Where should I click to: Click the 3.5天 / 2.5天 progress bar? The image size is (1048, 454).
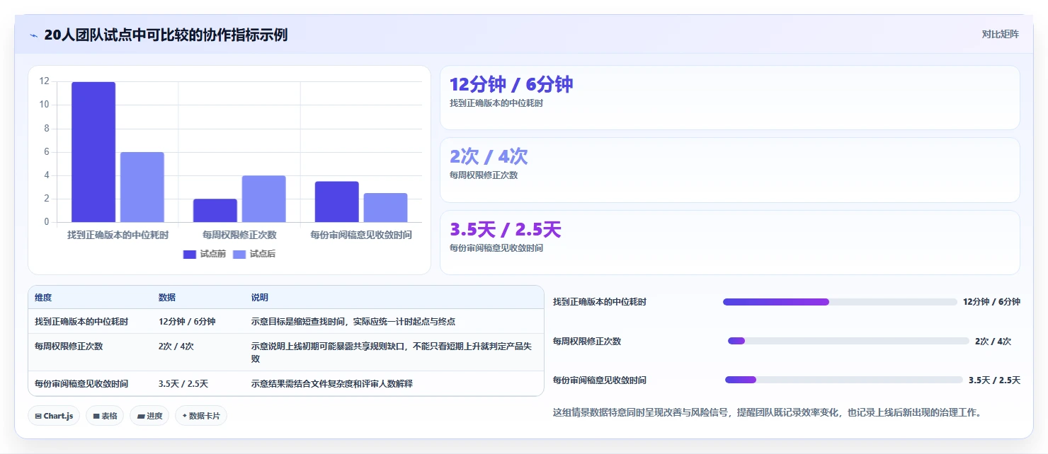point(844,380)
